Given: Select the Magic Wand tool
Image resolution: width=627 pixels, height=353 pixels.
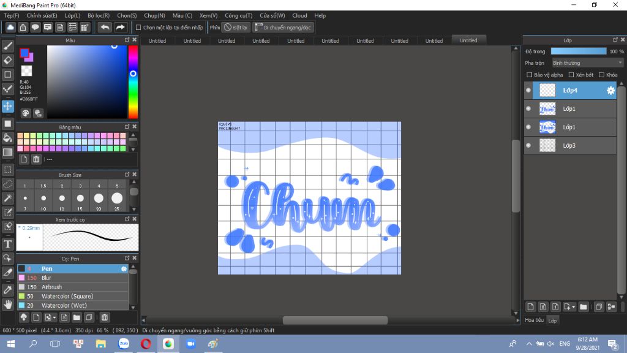Looking at the screenshot, I should coord(7,198).
